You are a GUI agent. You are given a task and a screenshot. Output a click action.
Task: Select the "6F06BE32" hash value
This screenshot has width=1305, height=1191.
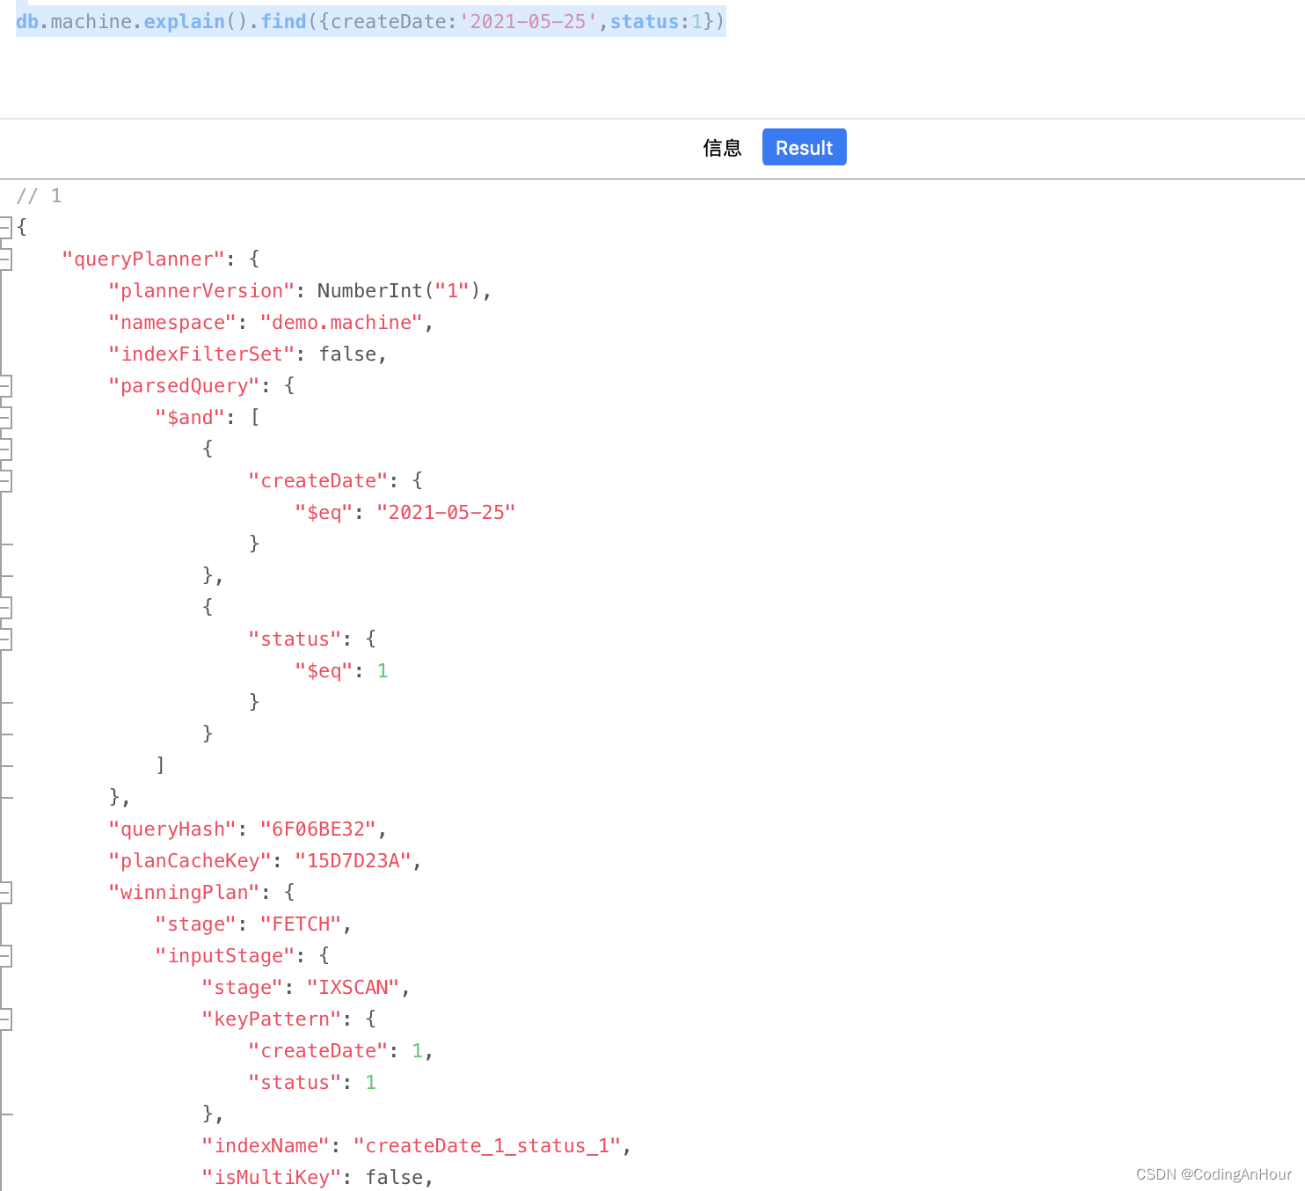click(318, 829)
